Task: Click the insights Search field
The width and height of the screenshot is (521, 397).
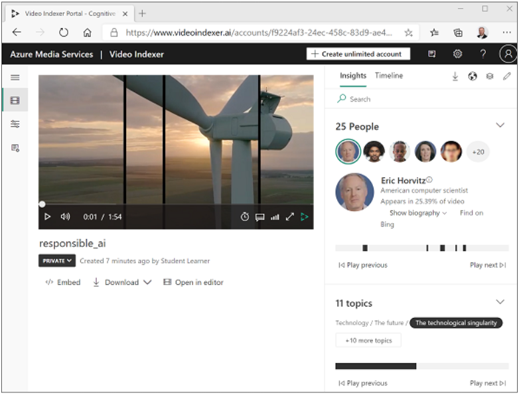Action: 422,100
